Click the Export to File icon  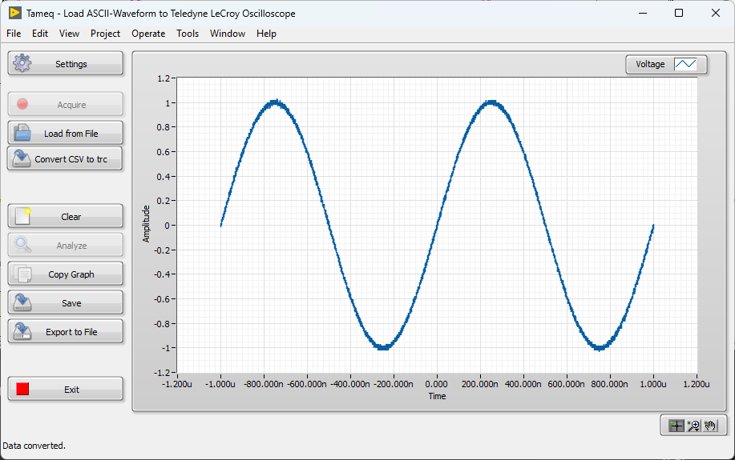click(22, 332)
